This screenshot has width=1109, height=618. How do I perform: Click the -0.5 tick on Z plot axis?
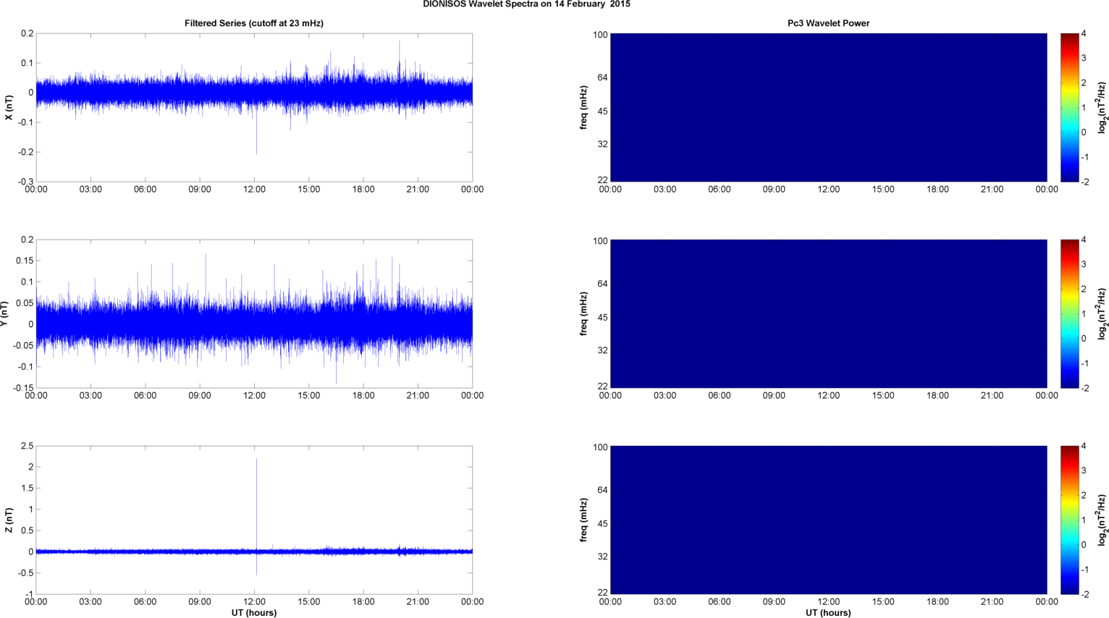tap(25, 573)
